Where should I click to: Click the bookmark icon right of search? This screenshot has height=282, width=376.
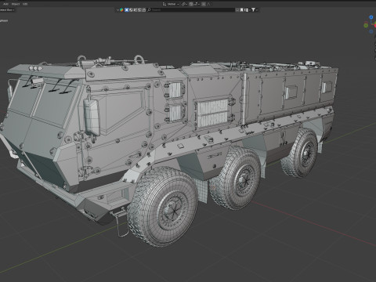tap(241, 10)
